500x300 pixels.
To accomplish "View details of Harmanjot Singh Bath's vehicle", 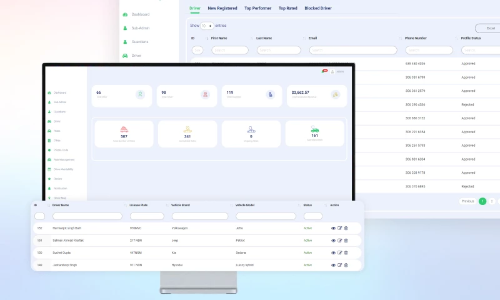I will point(333,228).
